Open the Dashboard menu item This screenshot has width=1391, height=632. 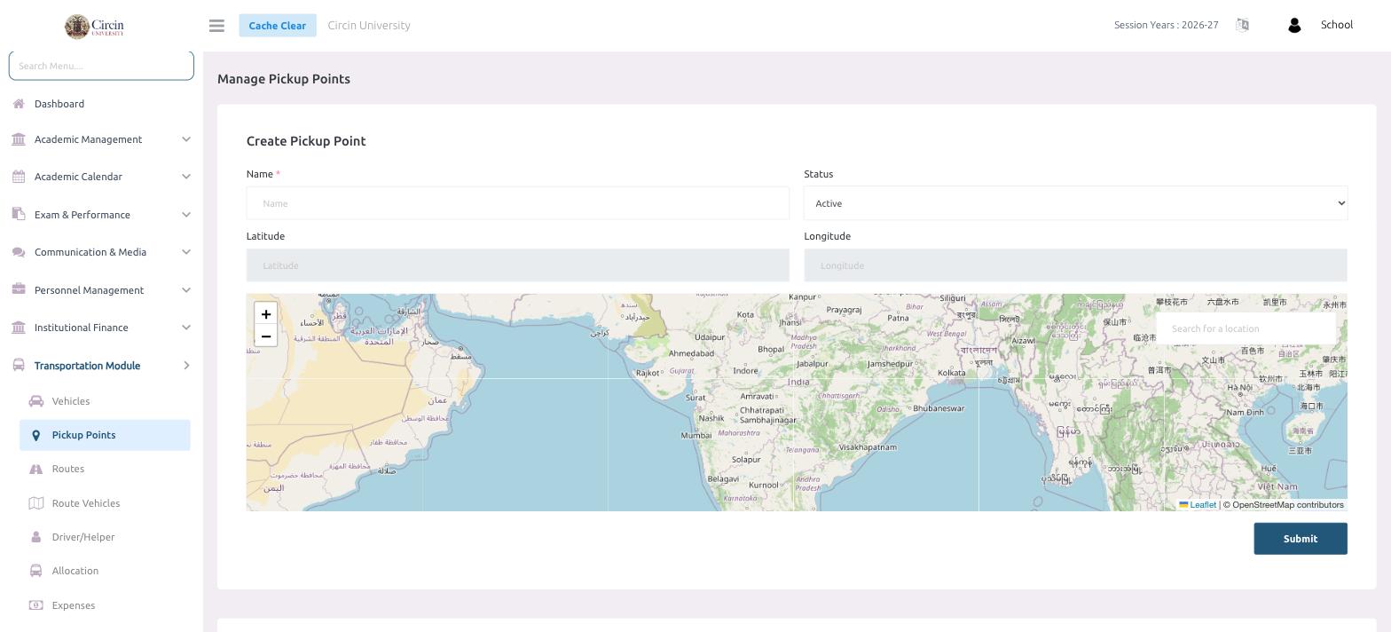[59, 104]
